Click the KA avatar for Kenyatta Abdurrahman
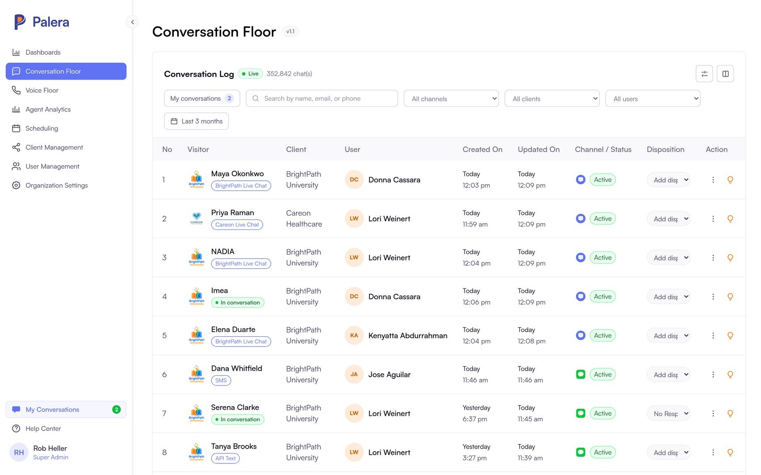Viewport: 761px width, 475px height. (354, 335)
